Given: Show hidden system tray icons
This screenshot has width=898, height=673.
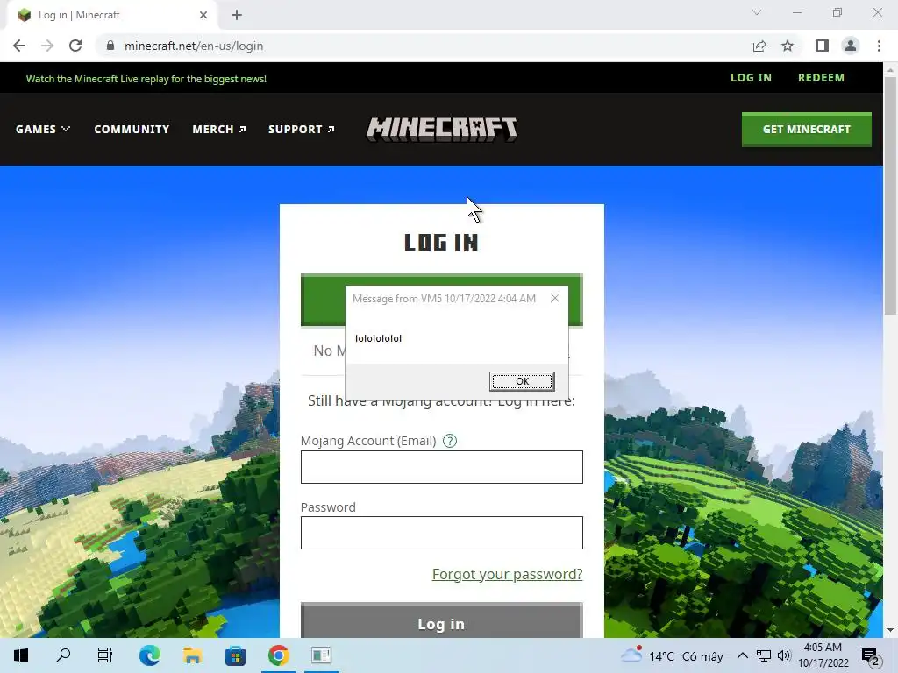Looking at the screenshot, I should pos(742,655).
